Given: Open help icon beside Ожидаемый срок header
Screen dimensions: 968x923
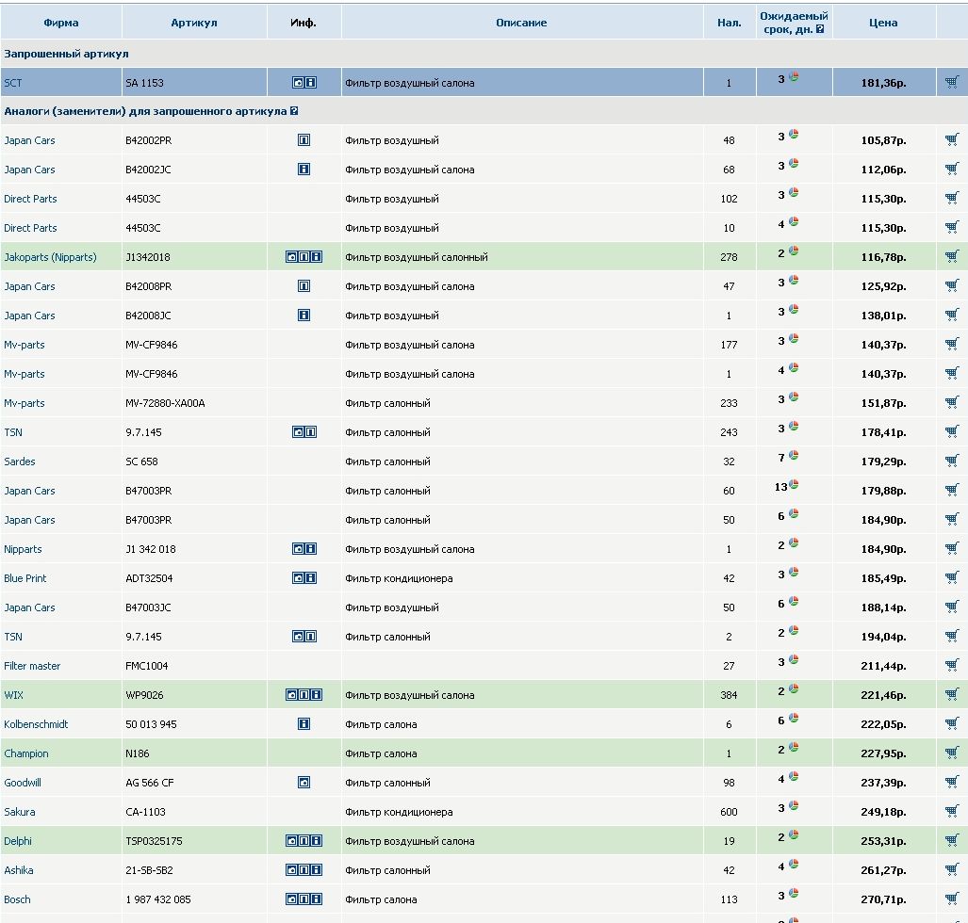Looking at the screenshot, I should [820, 29].
